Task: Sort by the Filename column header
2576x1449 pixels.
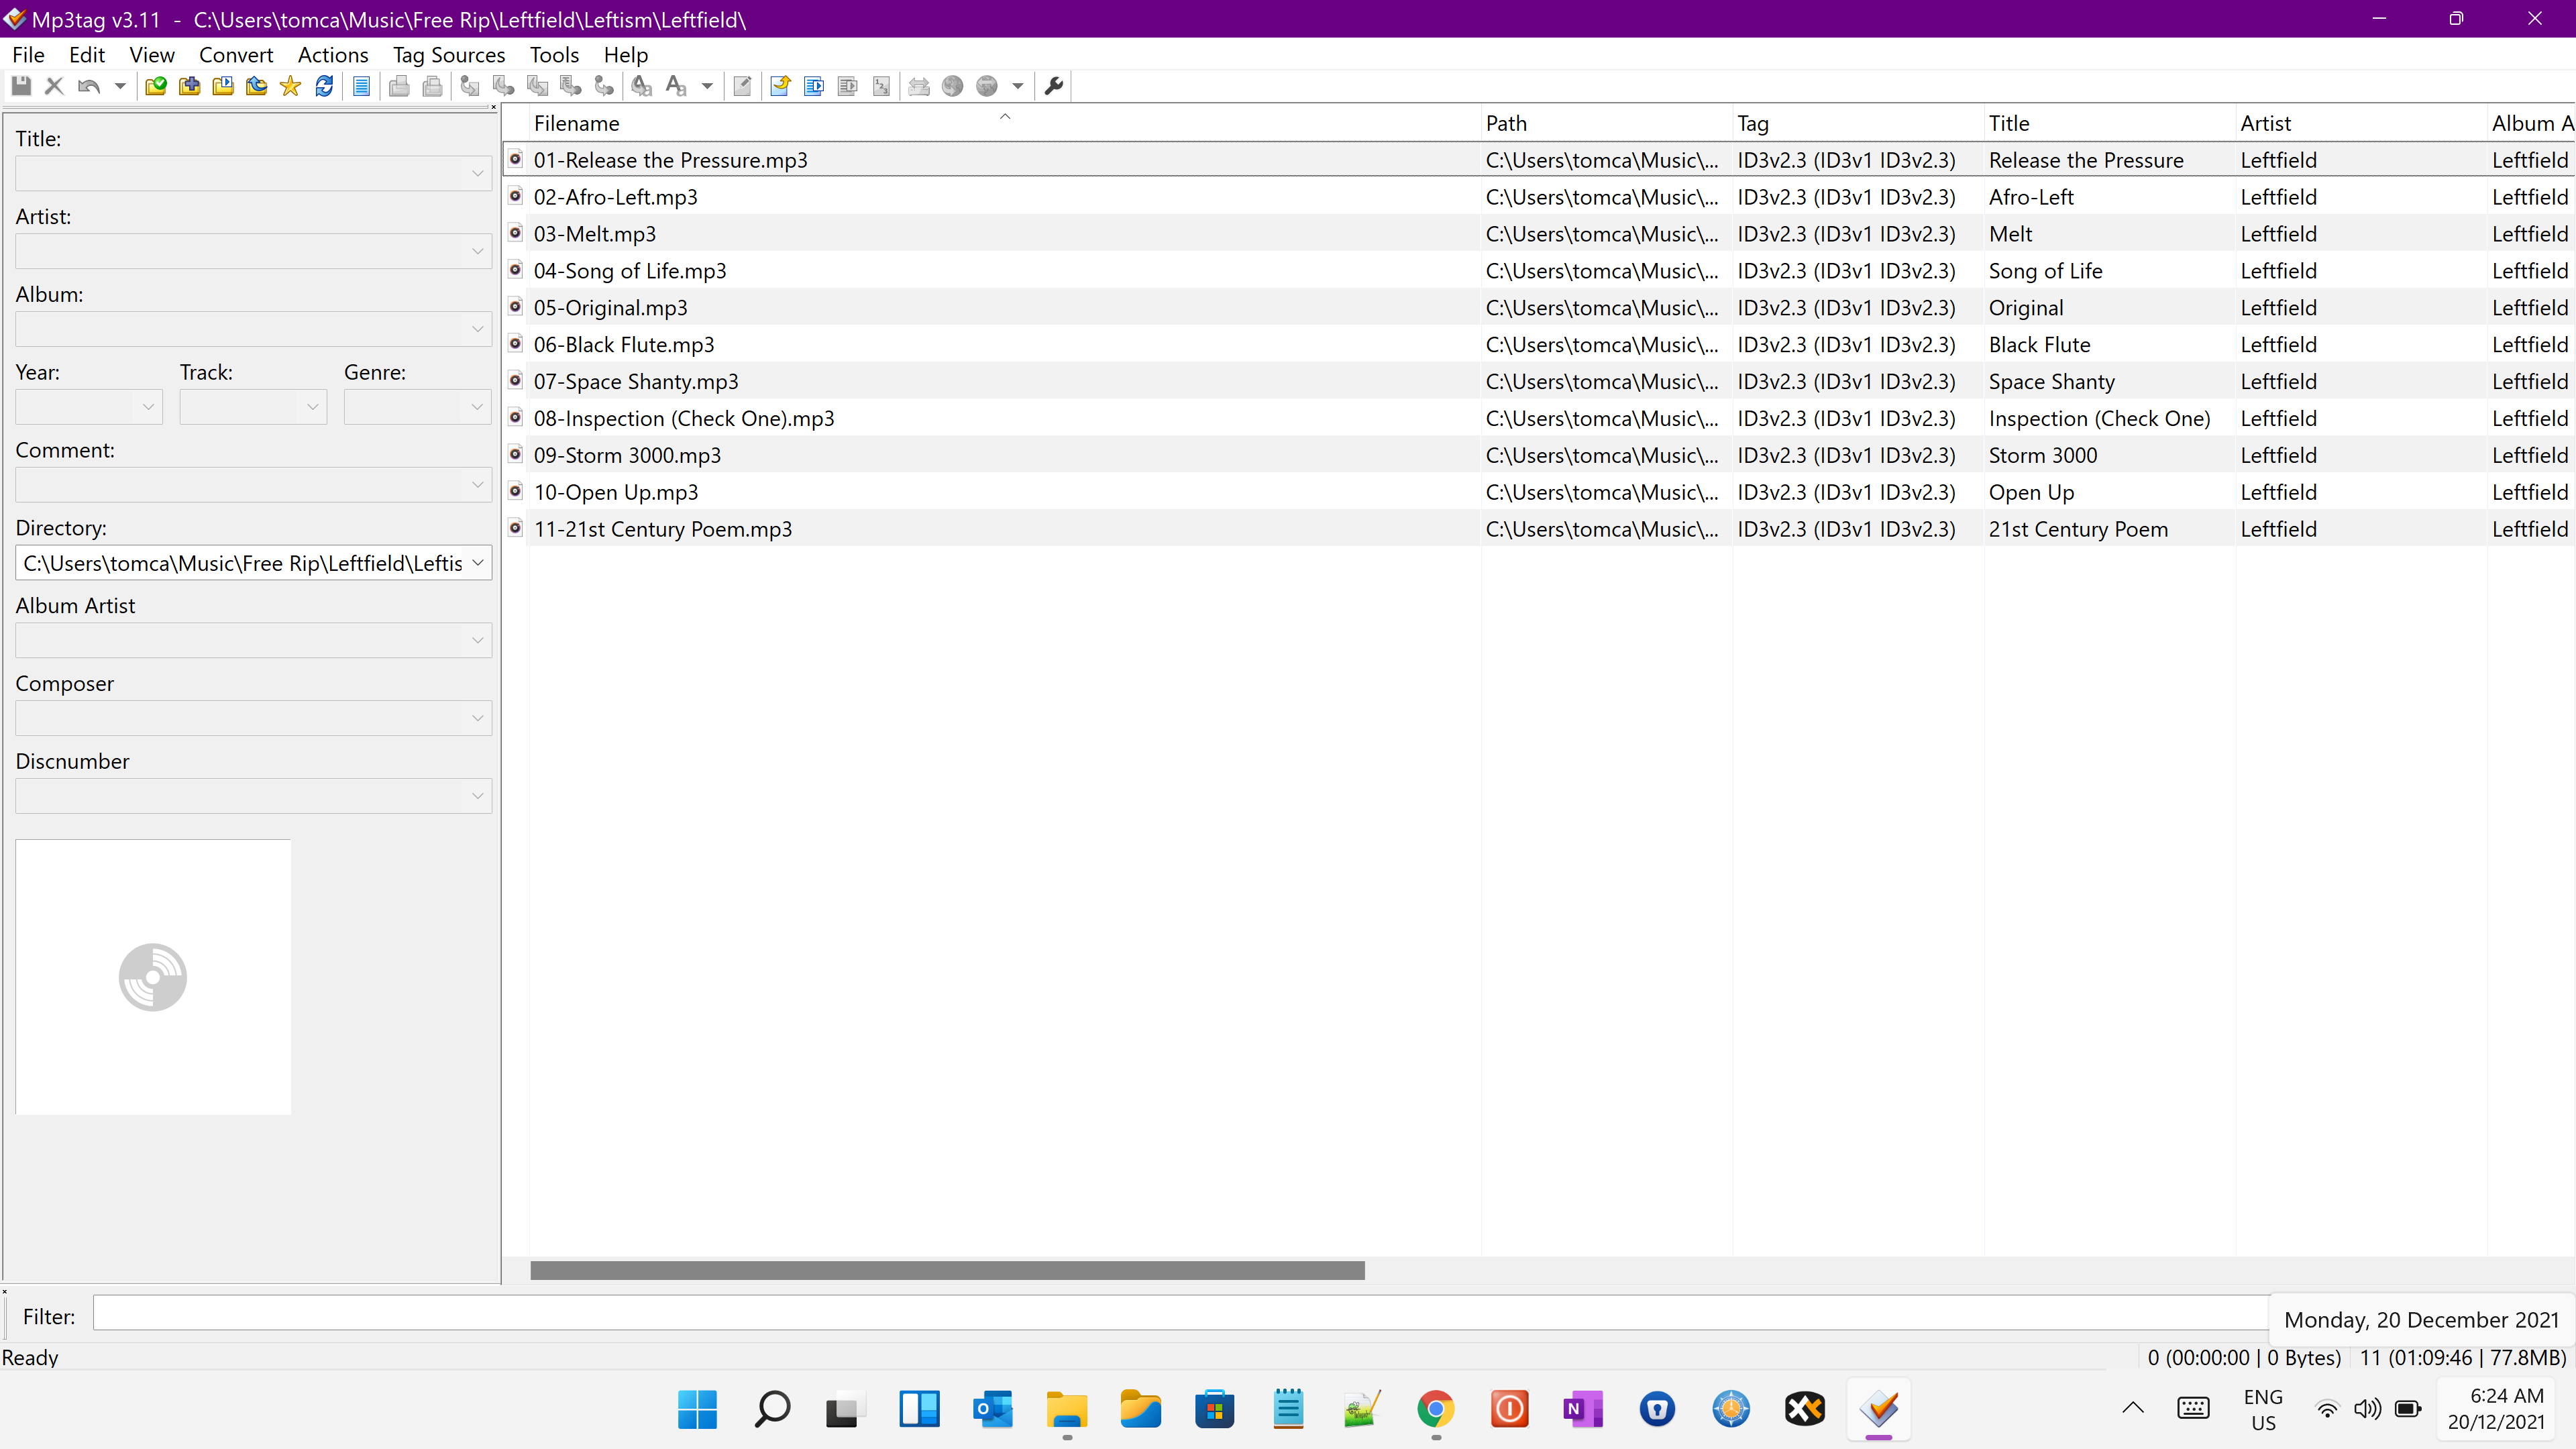Action: (x=1004, y=123)
